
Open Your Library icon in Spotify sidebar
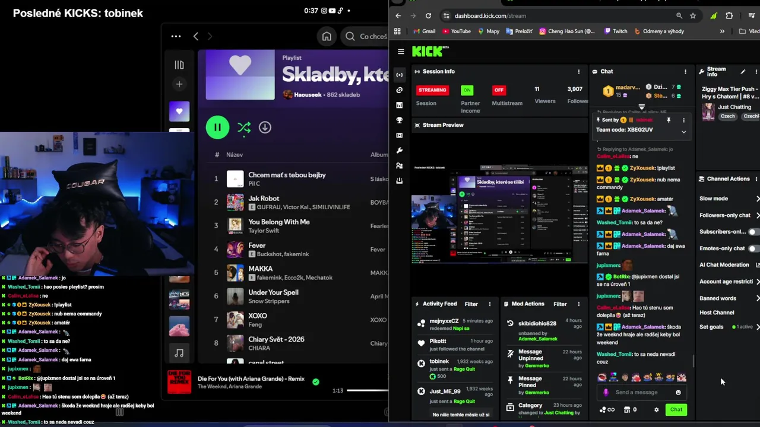tap(179, 65)
